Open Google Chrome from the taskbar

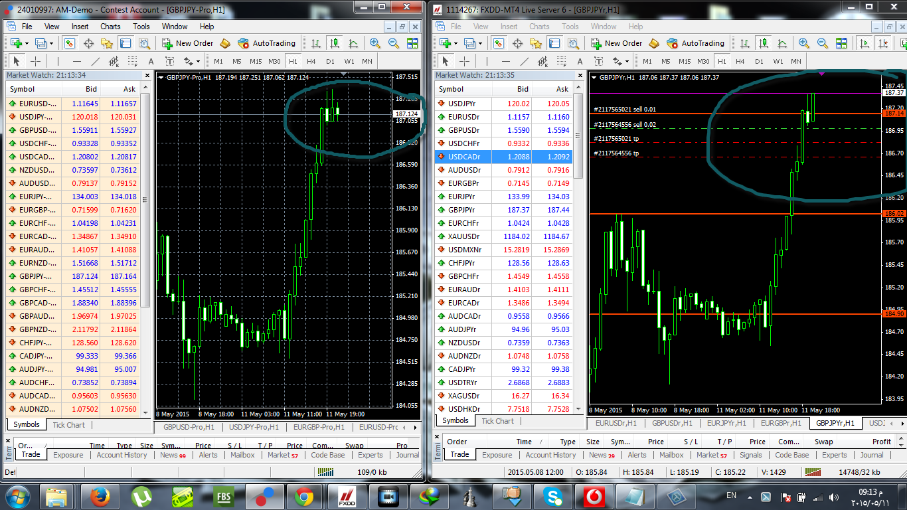tap(305, 496)
